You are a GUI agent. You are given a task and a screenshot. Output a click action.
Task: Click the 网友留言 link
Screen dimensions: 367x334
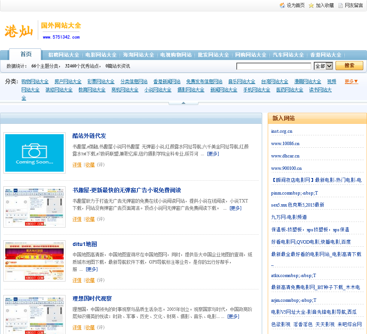[354, 5]
